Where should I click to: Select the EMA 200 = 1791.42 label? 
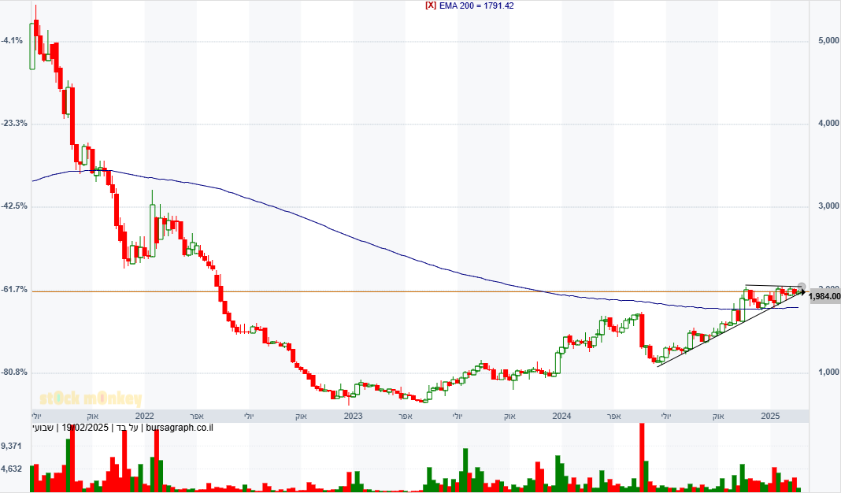tap(476, 6)
